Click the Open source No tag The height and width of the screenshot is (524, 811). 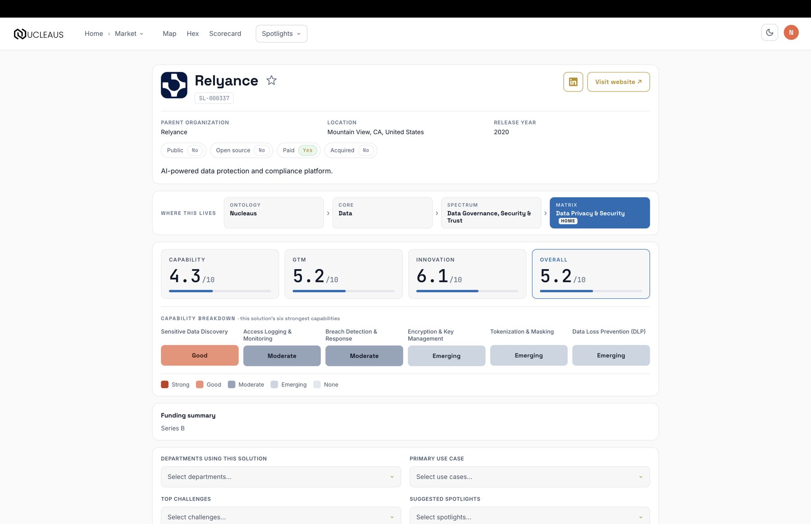[241, 150]
